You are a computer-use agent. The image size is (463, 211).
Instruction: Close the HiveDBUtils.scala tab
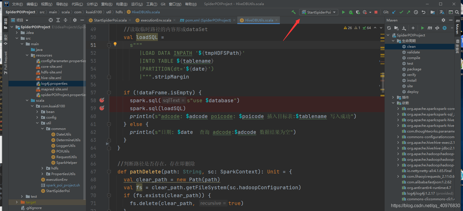[276, 20]
